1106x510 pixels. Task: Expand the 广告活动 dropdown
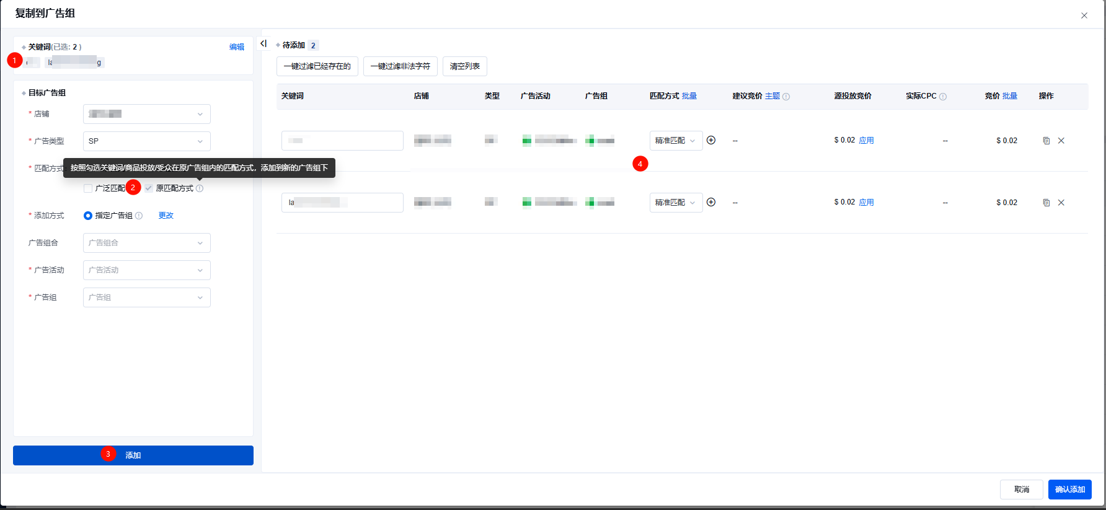(x=146, y=270)
